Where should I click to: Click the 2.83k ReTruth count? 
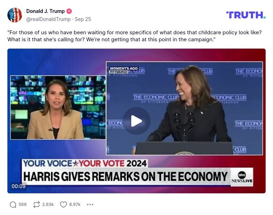pos(48,205)
